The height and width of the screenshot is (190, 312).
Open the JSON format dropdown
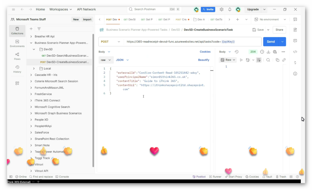click(x=122, y=60)
